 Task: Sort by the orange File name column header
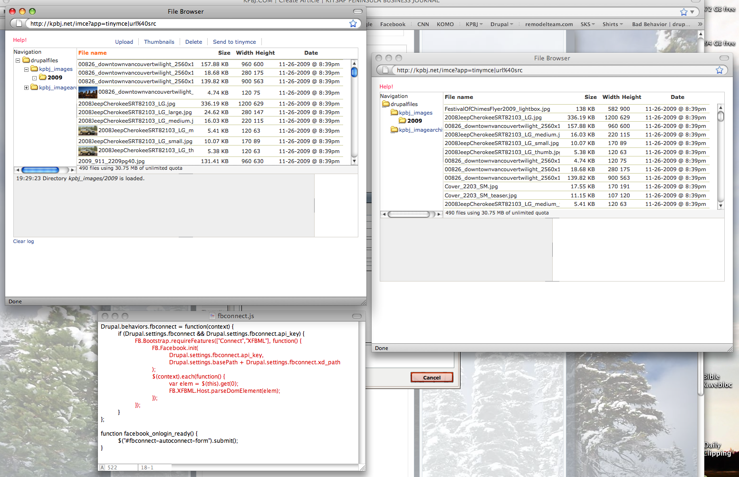point(92,53)
